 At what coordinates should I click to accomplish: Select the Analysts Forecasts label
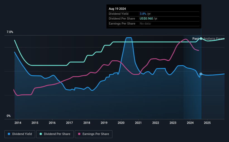tap(214, 39)
